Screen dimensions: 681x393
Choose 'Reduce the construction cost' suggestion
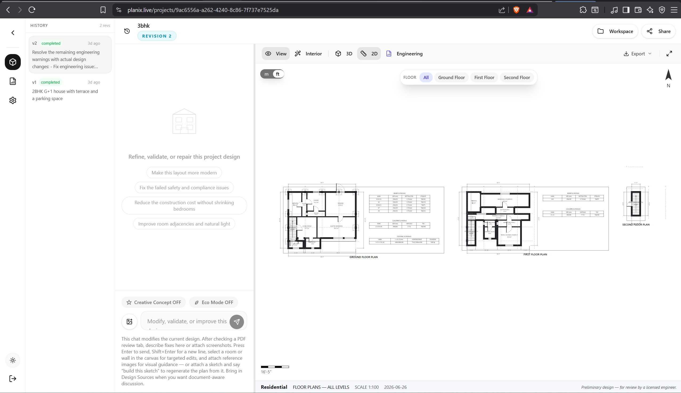coord(184,206)
